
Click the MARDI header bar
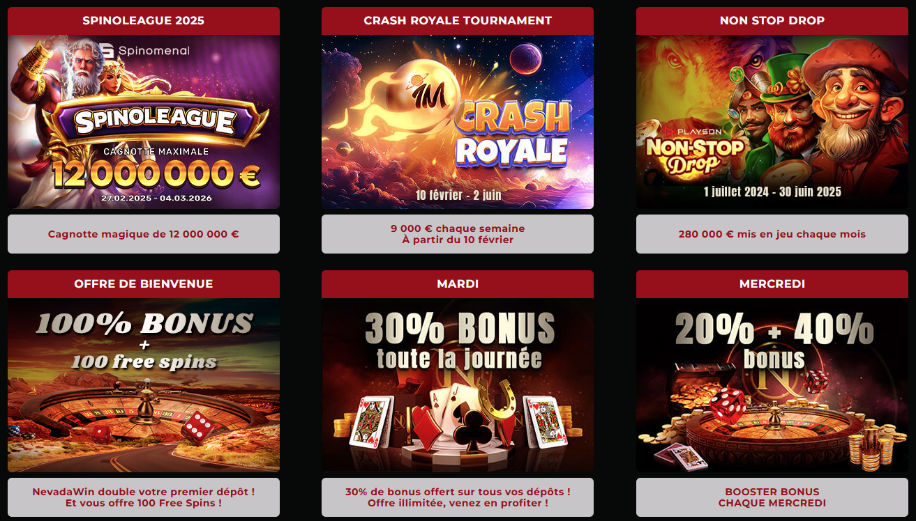pos(458,284)
